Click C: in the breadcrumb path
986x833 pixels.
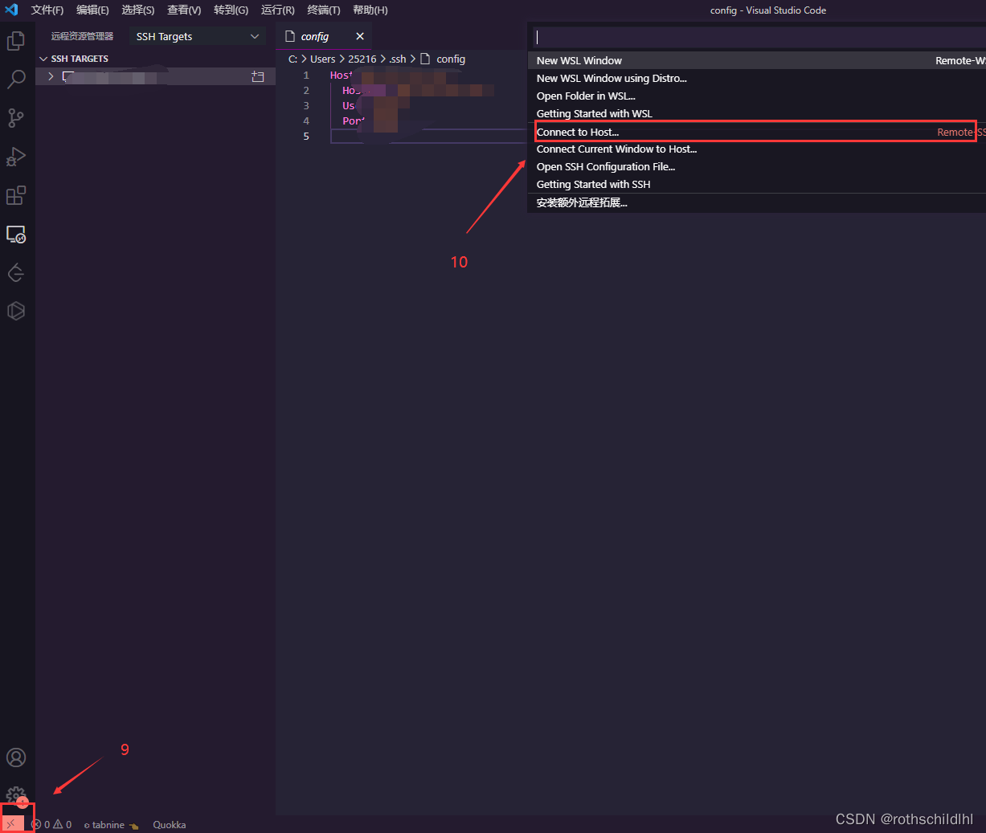293,59
